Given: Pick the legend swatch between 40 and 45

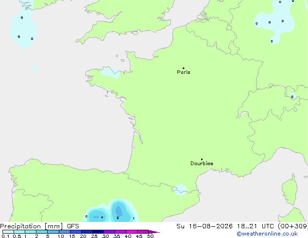Looking at the screenshot, I should 132,232.
